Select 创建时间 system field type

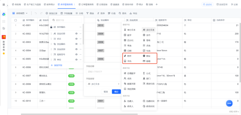149,101
